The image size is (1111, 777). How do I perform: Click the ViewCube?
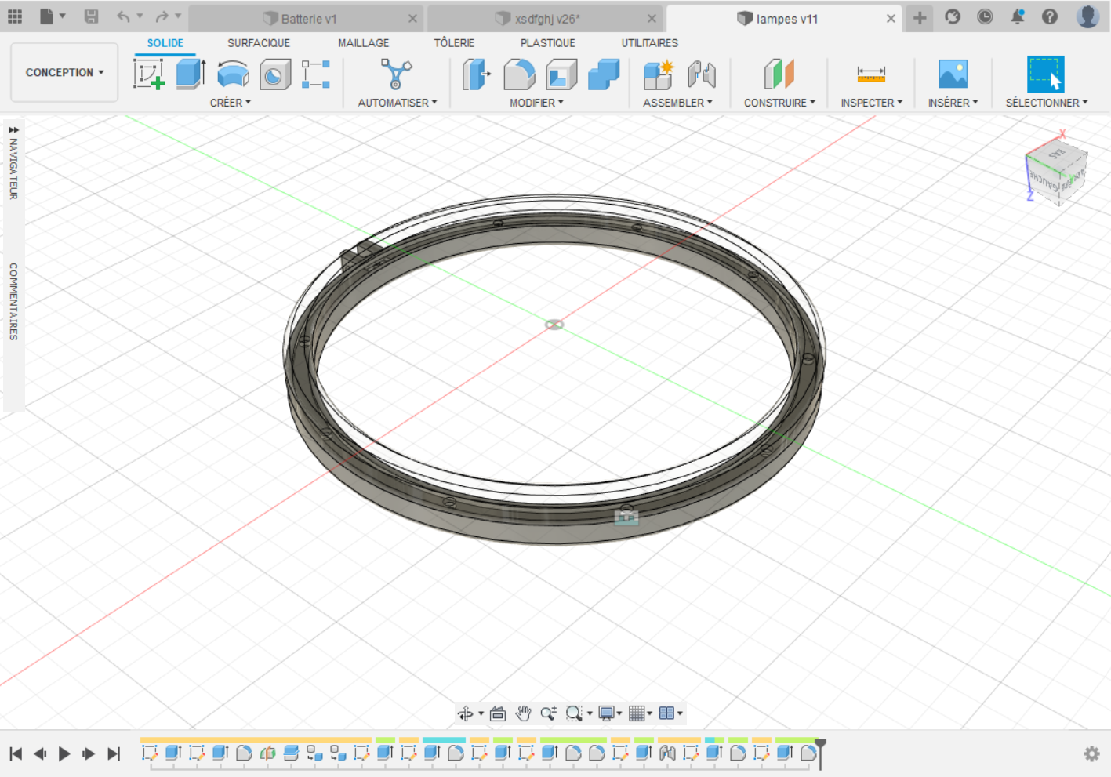(x=1056, y=172)
